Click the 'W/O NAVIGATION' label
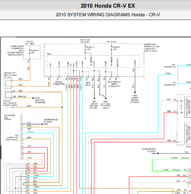 point(170,66)
